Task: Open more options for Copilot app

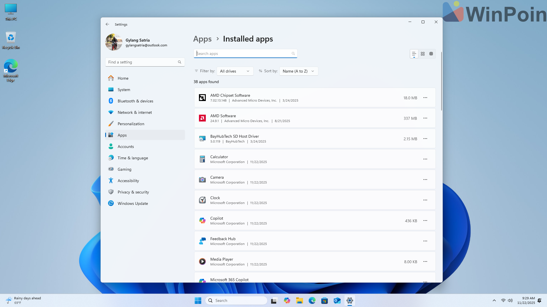Action: click(x=425, y=221)
